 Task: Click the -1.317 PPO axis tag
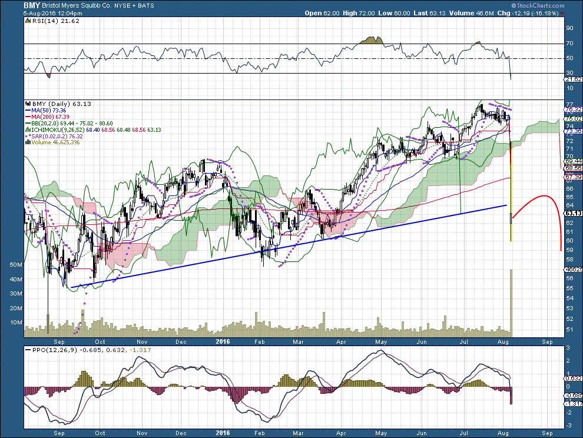[x=573, y=403]
